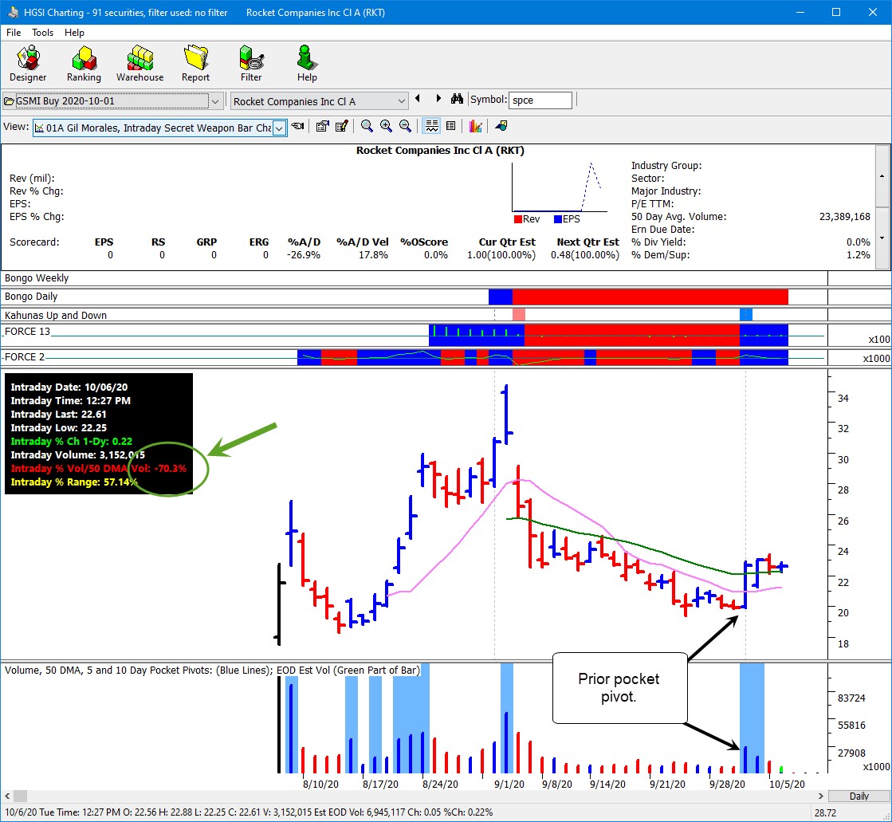Open the File menu

pos(14,33)
